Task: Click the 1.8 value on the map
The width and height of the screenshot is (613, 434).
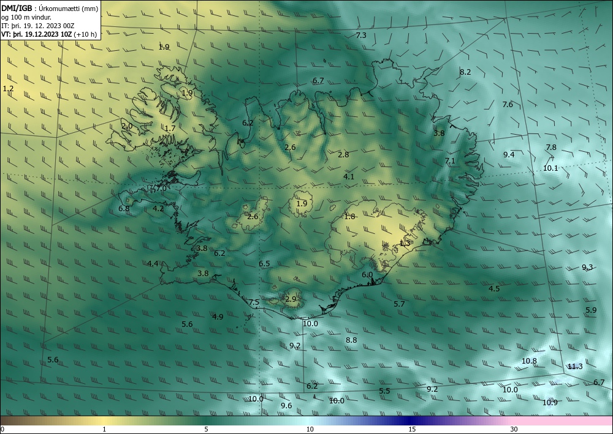Action: coord(349,216)
